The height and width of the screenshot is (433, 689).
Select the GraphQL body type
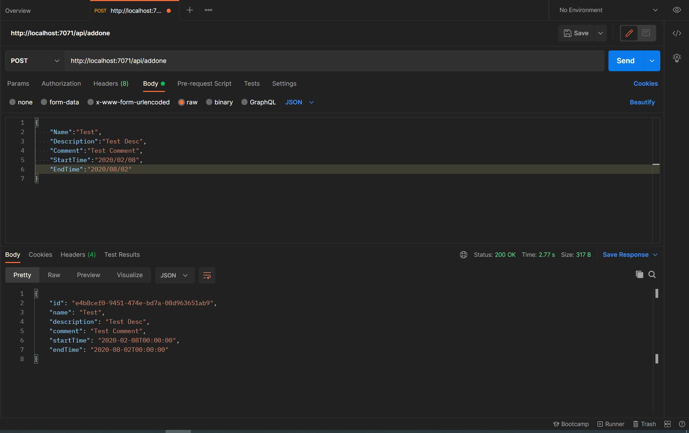coord(259,102)
